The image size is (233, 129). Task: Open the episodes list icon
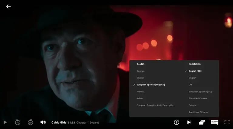pyautogui.click(x=202, y=122)
